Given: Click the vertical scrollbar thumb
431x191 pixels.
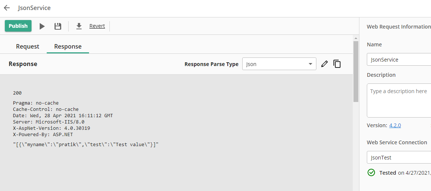Looking at the screenshot, I should 356,70.
